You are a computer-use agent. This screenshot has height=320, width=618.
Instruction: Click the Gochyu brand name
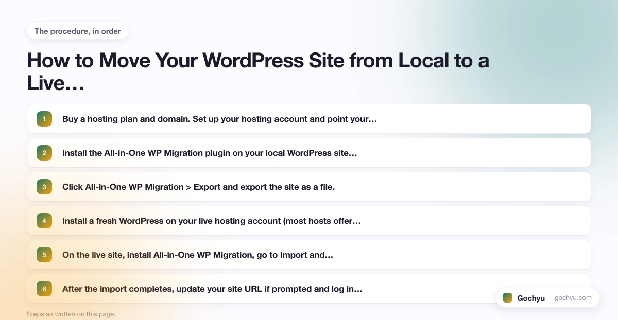click(x=531, y=298)
